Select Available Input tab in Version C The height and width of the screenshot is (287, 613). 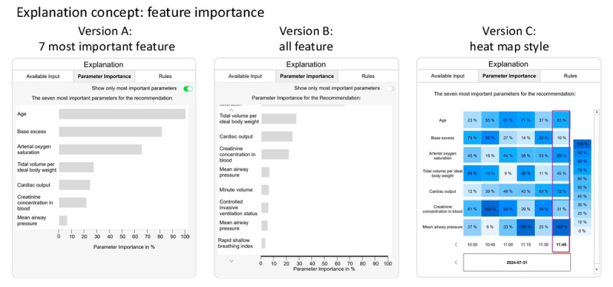(447, 76)
